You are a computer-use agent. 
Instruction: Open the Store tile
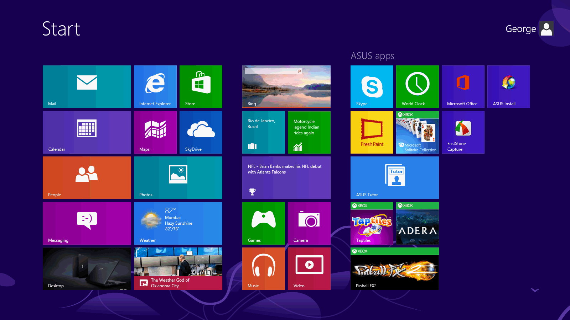tap(201, 87)
